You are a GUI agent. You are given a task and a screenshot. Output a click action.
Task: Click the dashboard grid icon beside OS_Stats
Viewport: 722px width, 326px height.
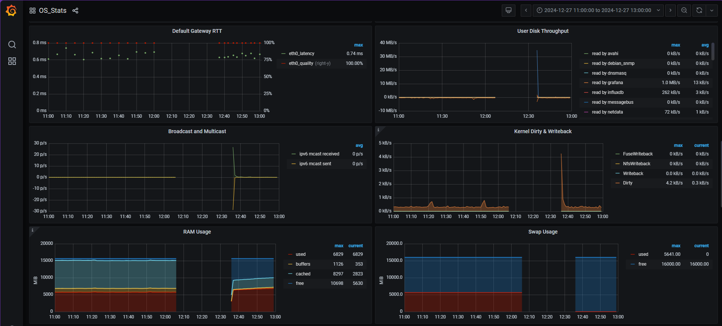click(33, 11)
